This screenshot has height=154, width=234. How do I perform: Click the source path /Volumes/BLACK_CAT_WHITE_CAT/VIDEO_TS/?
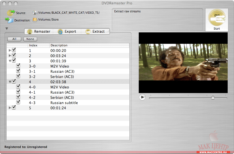click(69, 13)
